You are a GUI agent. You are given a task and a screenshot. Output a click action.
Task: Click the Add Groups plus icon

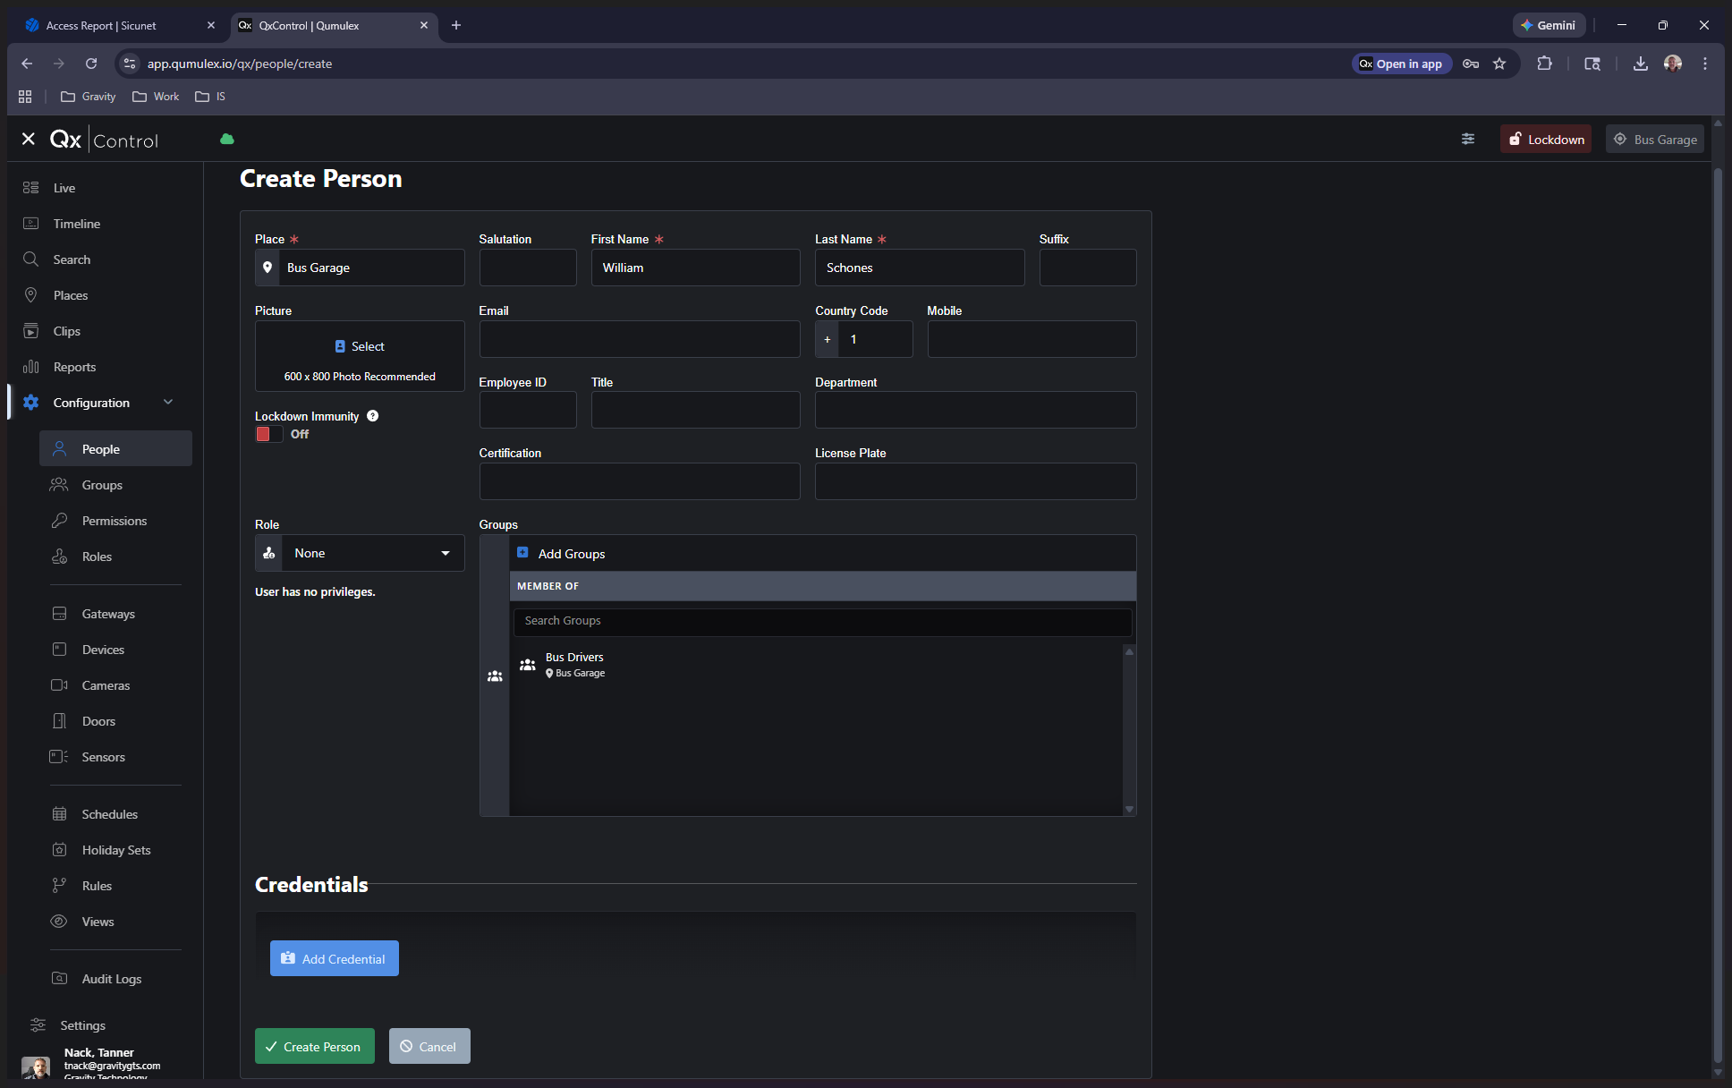click(522, 553)
